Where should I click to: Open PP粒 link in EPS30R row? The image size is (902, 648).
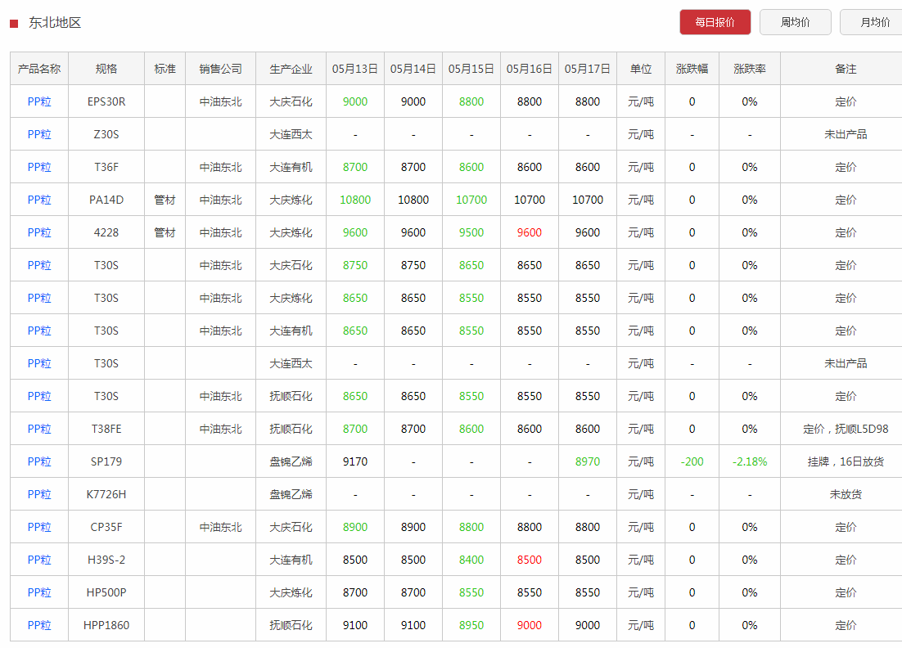[x=39, y=101]
